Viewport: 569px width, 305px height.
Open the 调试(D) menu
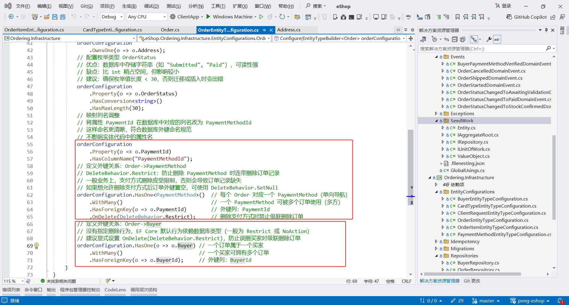[151, 6]
